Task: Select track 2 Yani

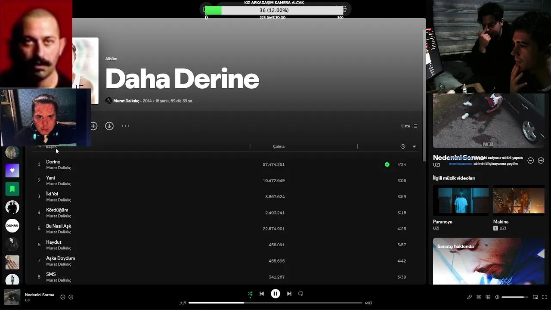Action: [x=225, y=180]
